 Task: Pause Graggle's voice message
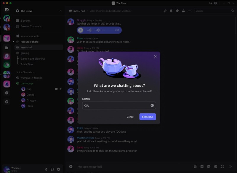point(81,30)
